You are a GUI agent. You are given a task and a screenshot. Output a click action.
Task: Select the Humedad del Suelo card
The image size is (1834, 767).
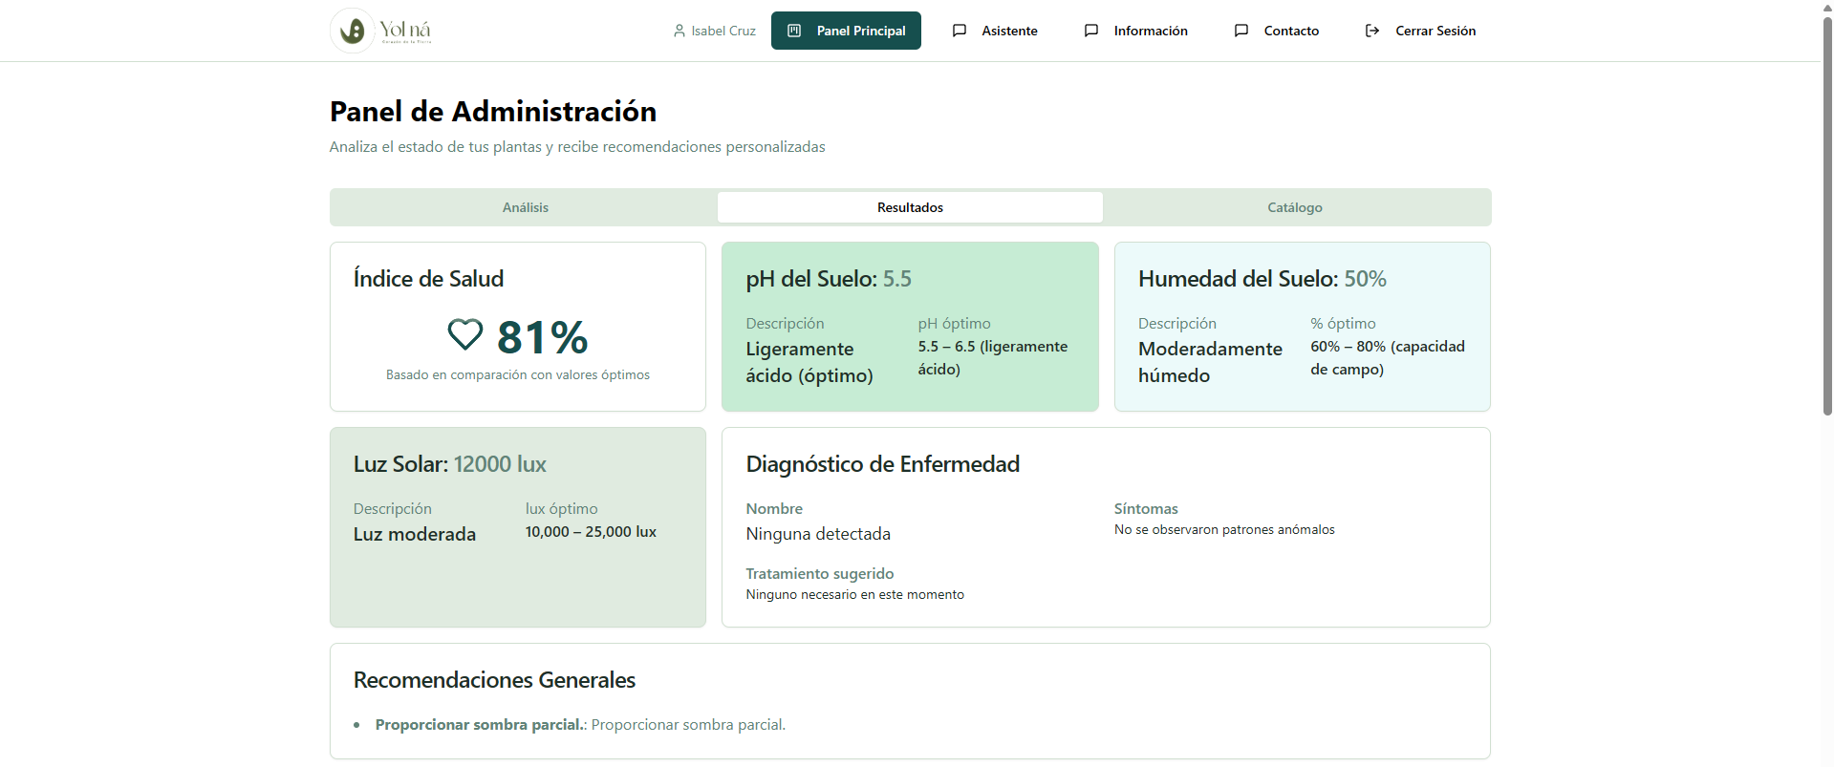click(1302, 327)
